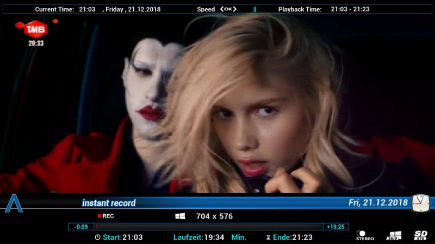Click the Laufzeit 19:34 Min. duration text
Screen dimensions: 435x244
pyautogui.click(x=209, y=237)
